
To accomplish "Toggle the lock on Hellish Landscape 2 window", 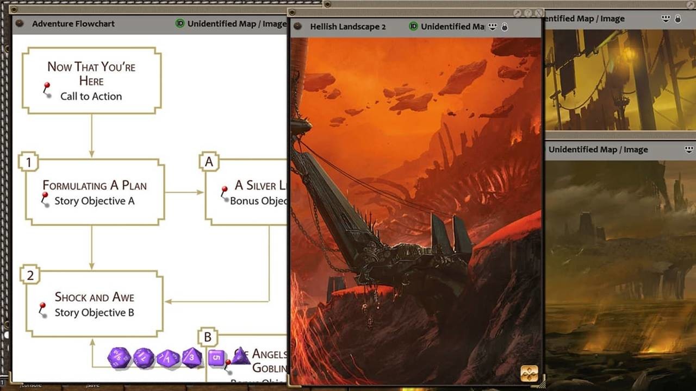I will click(505, 26).
